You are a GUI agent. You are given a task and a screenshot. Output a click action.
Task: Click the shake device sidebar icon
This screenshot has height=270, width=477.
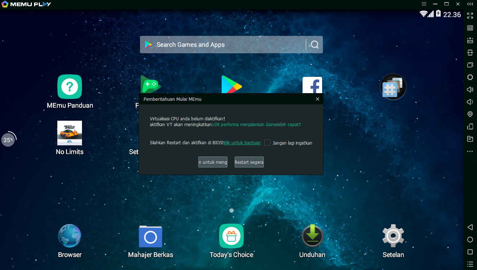pyautogui.click(x=470, y=126)
